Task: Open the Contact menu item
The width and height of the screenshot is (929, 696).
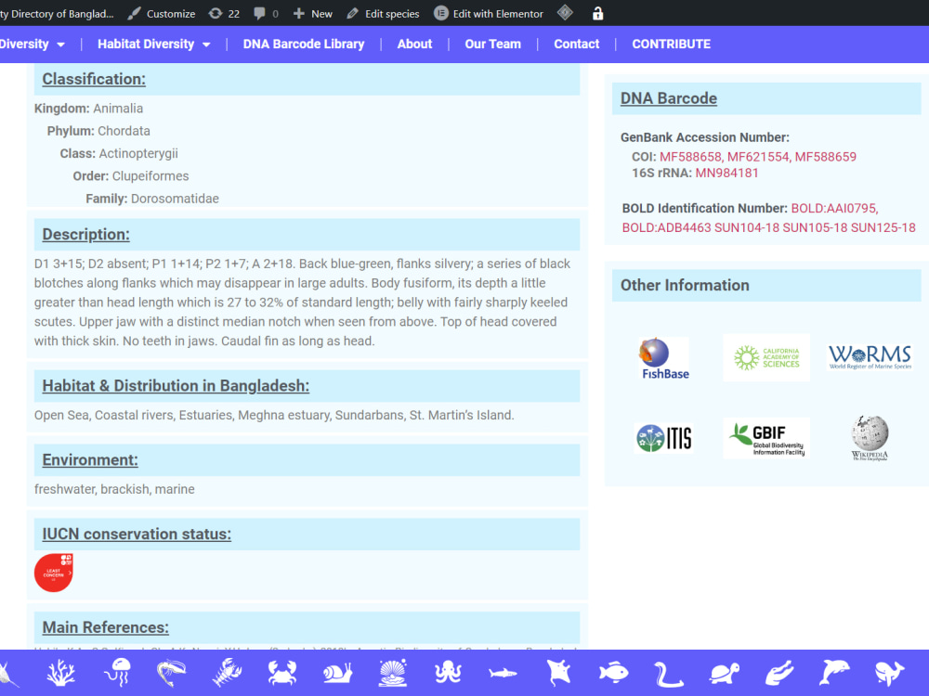Action: pyautogui.click(x=577, y=44)
